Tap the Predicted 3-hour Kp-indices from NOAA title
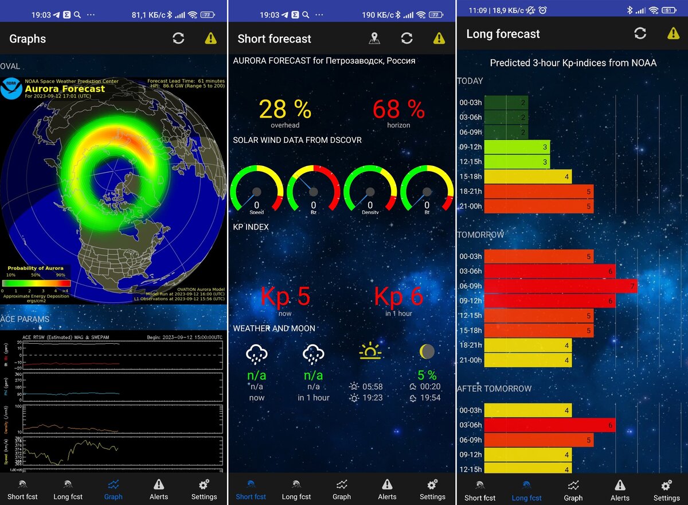This screenshot has height=505, width=688. tap(573, 63)
